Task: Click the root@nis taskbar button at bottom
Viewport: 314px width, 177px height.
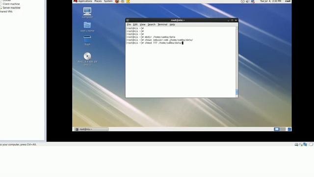Action: click(91, 129)
